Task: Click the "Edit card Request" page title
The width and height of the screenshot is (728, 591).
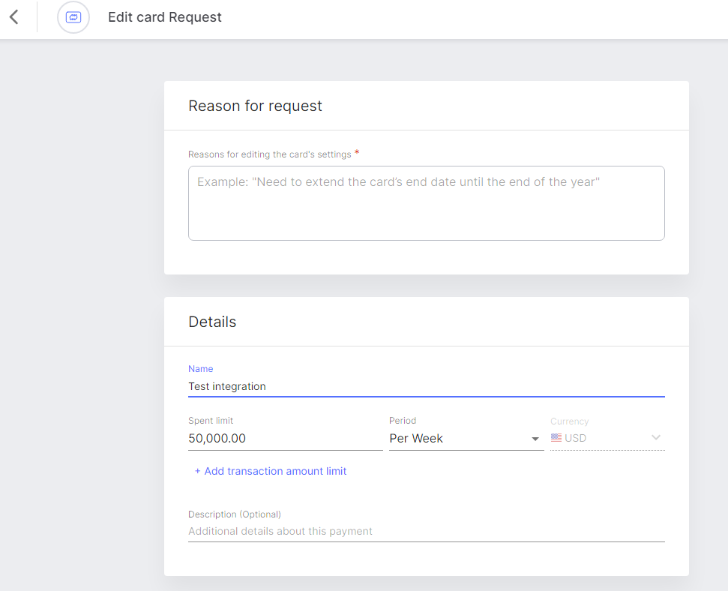Action: tap(165, 17)
